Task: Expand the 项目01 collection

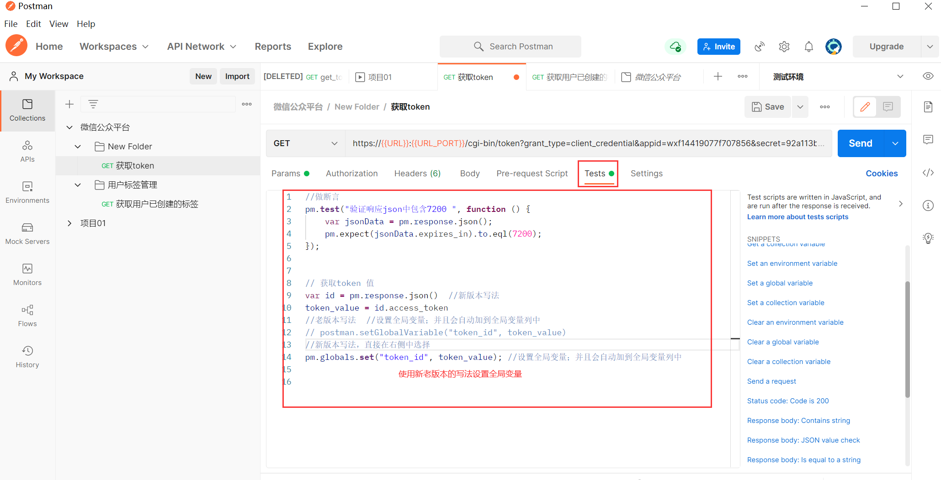Action: 69,223
